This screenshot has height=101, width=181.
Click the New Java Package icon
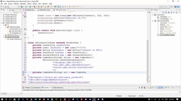click(x=39, y=7)
